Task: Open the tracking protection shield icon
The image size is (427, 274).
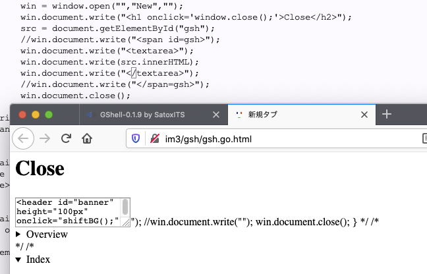Action: [136, 139]
